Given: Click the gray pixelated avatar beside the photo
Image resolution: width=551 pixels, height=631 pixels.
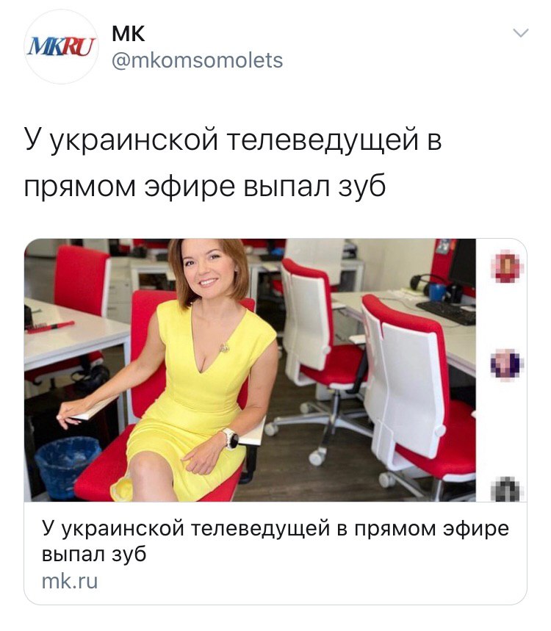Looking at the screenshot, I should [507, 488].
